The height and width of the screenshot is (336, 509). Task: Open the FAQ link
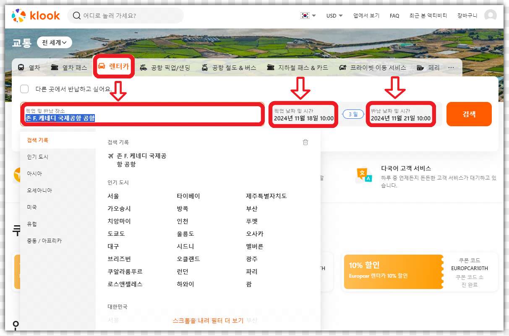coord(394,16)
